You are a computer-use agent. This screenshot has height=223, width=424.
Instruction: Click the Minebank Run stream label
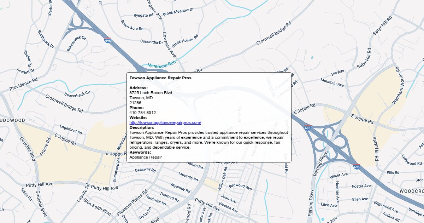pos(161,64)
